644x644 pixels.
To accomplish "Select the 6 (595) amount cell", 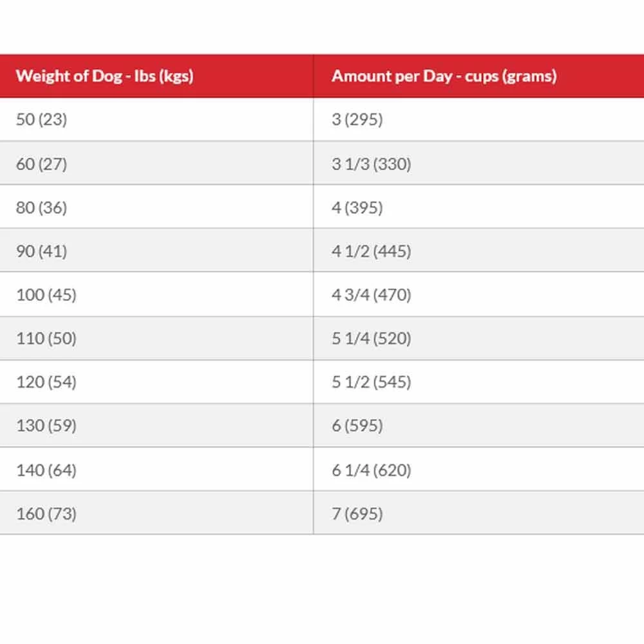I will (x=357, y=426).
